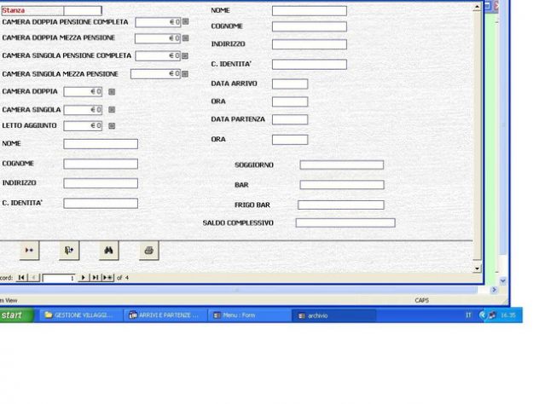Click the new record navigation button

click(108, 278)
